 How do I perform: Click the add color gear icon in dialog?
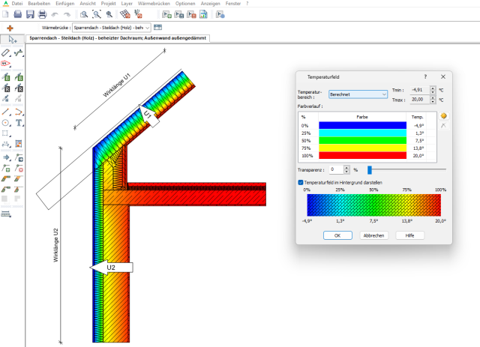click(x=443, y=116)
